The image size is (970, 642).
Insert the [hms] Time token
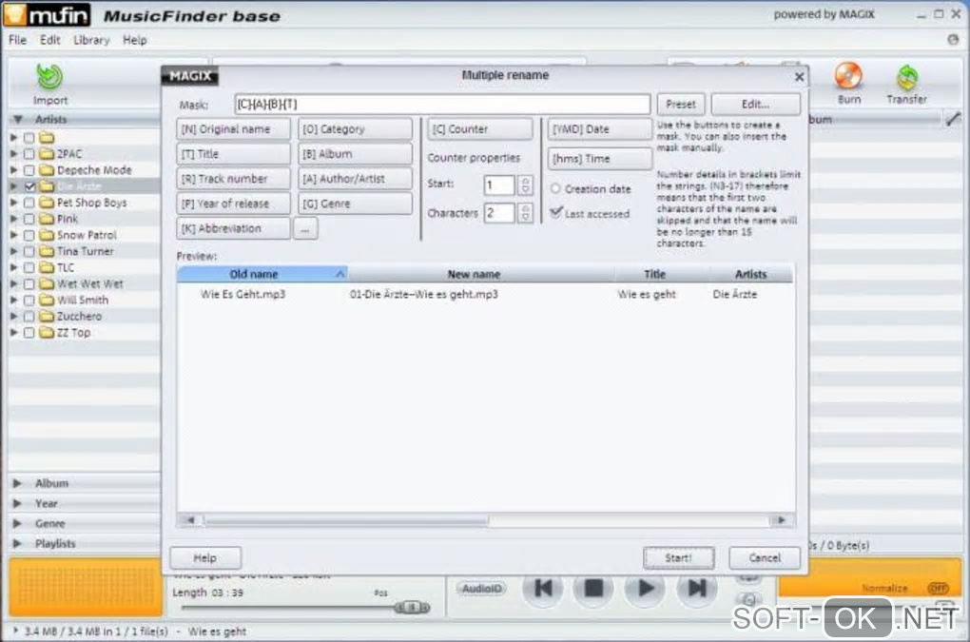(599, 159)
